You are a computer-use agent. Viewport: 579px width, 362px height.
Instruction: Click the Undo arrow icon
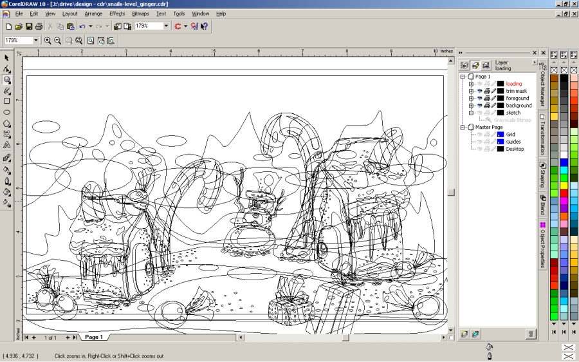tap(82, 26)
